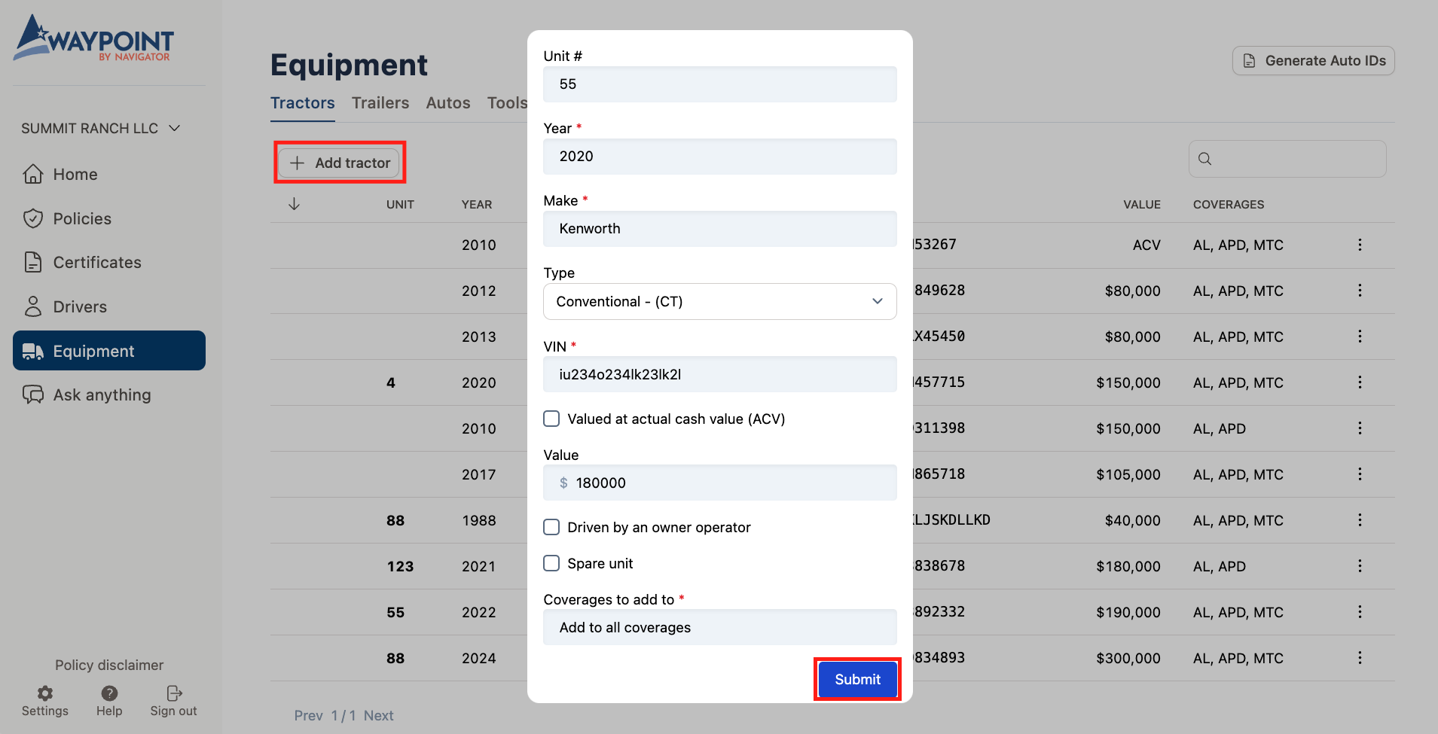The width and height of the screenshot is (1438, 734).
Task: Select the Autos tab
Action: click(x=447, y=102)
